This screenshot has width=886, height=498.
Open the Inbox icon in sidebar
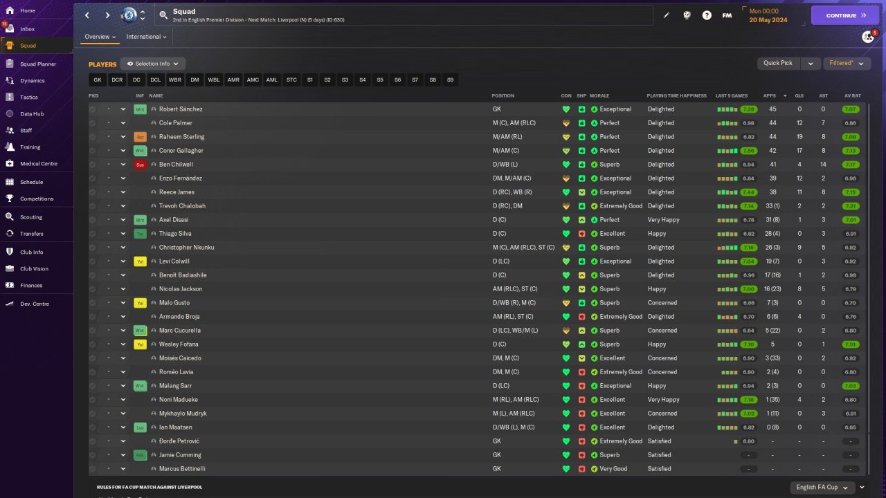coord(10,29)
